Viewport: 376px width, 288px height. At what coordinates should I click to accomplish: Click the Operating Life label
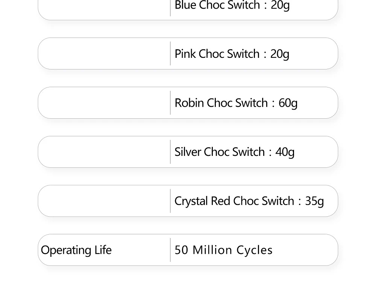(76, 250)
